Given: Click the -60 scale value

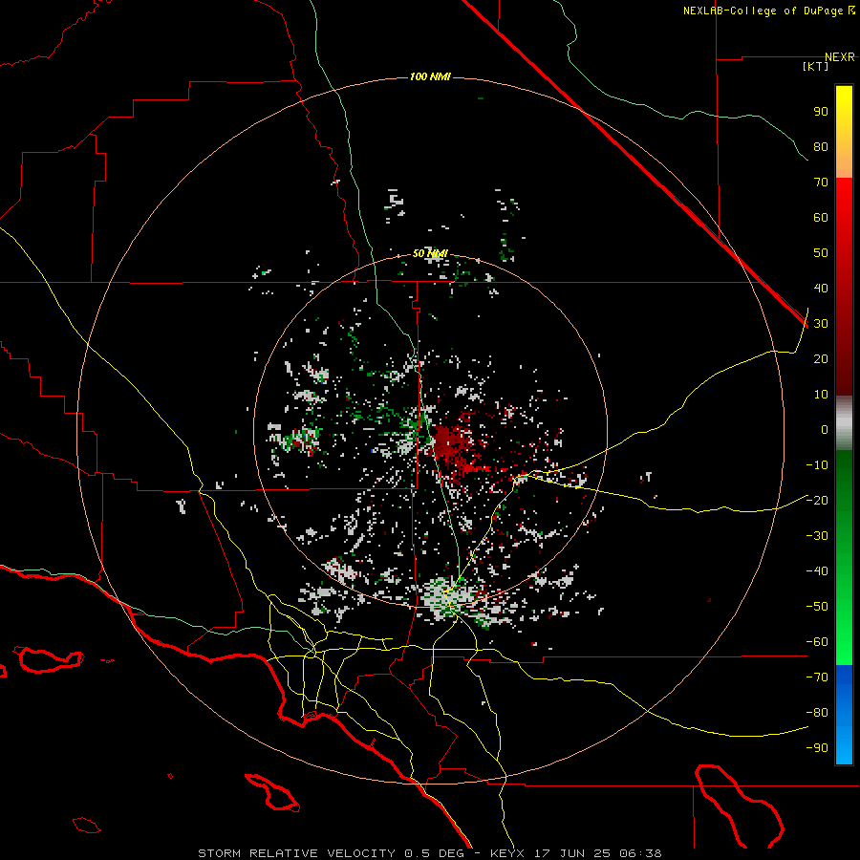Looking at the screenshot, I should click(817, 642).
